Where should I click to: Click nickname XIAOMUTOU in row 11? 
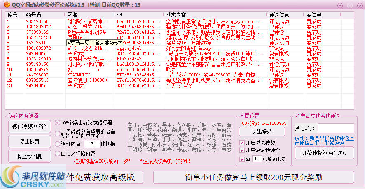(78, 75)
